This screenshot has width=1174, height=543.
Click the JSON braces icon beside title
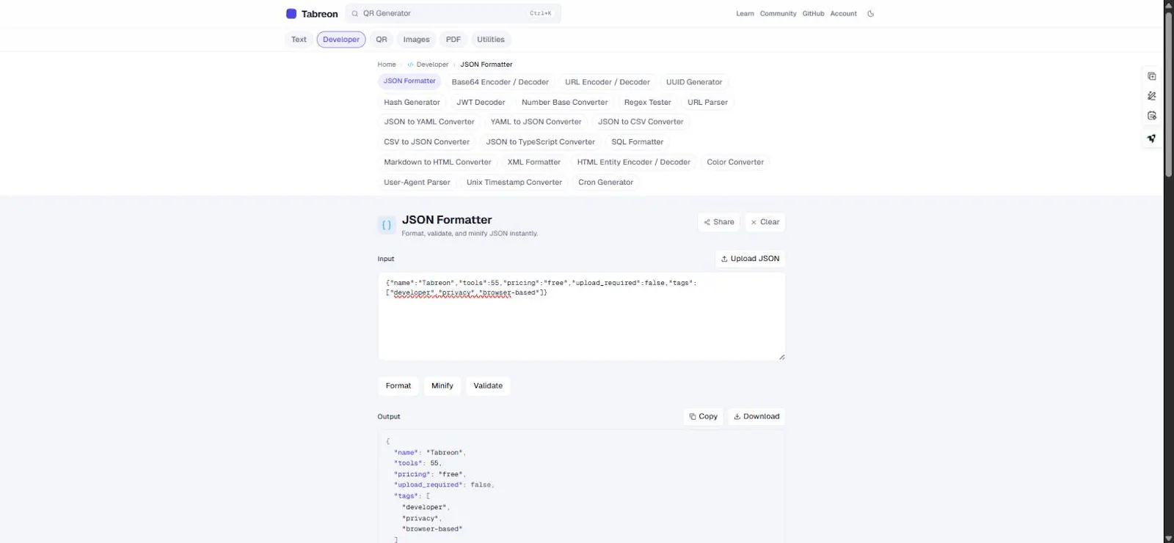pos(387,225)
